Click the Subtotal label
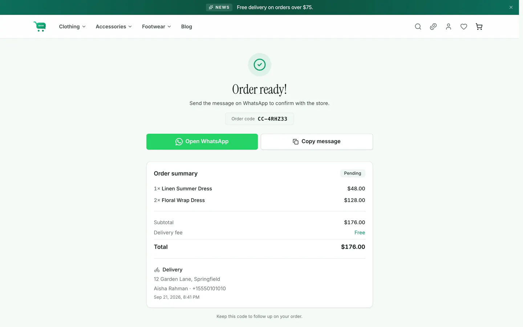This screenshot has height=327, width=523. pos(164,222)
